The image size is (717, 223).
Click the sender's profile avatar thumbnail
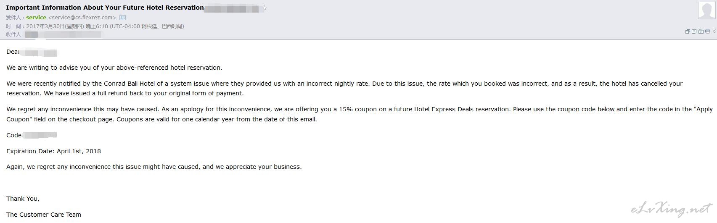pos(706,10)
